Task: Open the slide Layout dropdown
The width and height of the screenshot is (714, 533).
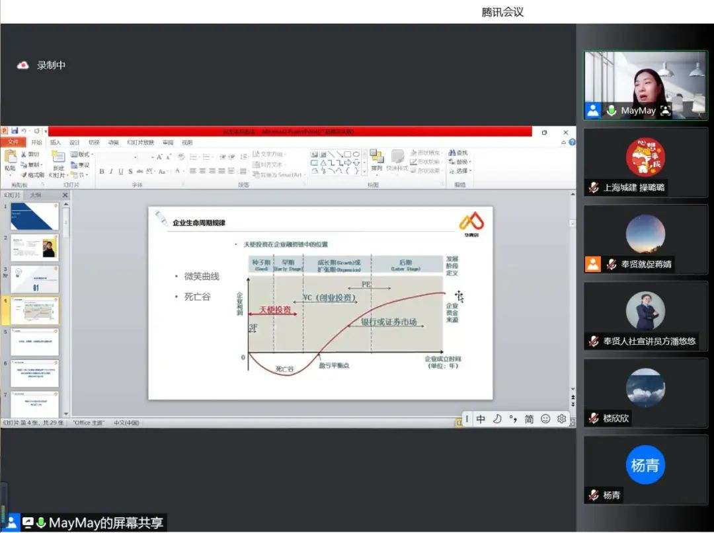Action: pyautogui.click(x=82, y=155)
